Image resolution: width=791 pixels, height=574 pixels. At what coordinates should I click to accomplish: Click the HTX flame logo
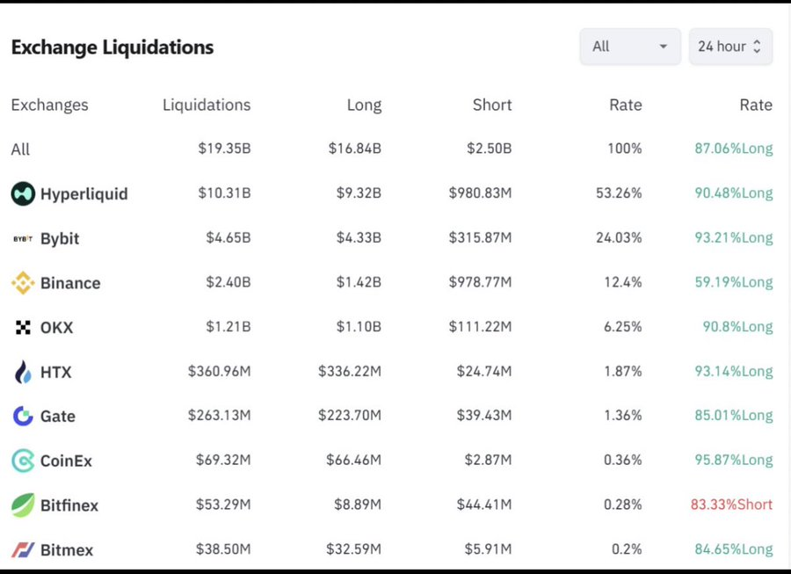click(x=22, y=372)
